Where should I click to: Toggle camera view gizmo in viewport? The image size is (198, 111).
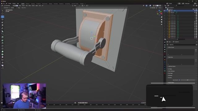point(161,22)
